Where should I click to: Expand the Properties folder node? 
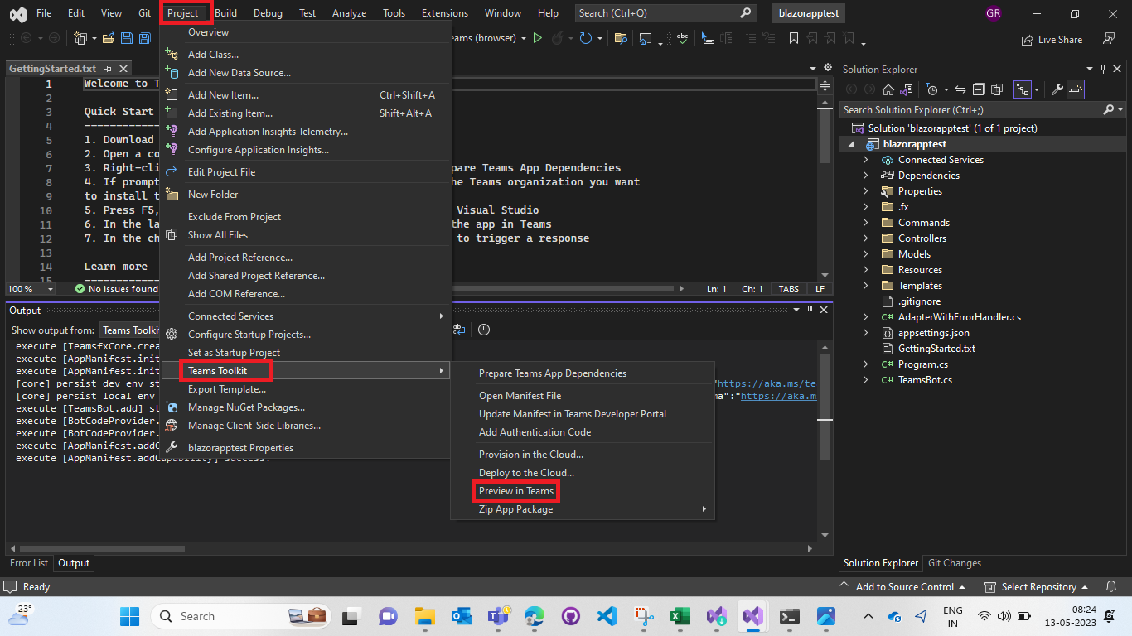pos(865,191)
